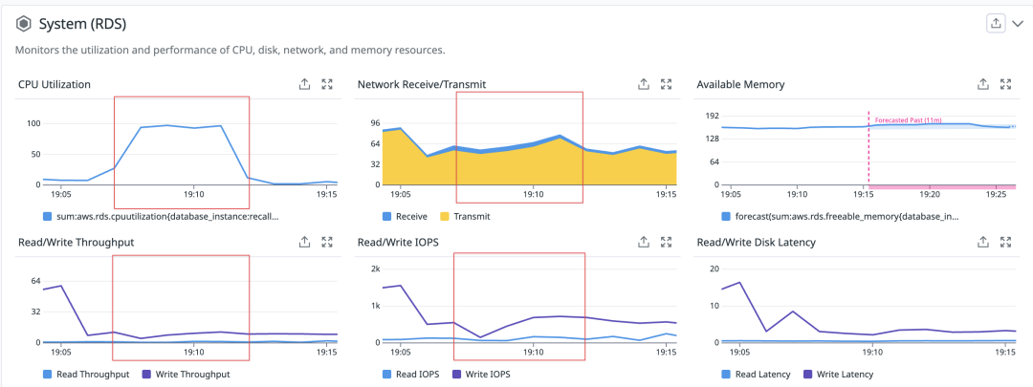Click the section description about resource monitoring
Screen dimensions: 1033x387
tap(230, 50)
